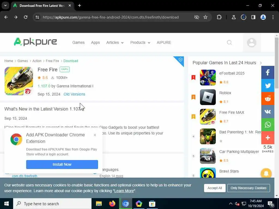This screenshot has height=209, width=279.
Task: Expand the Products dropdown menu
Action: point(140,42)
